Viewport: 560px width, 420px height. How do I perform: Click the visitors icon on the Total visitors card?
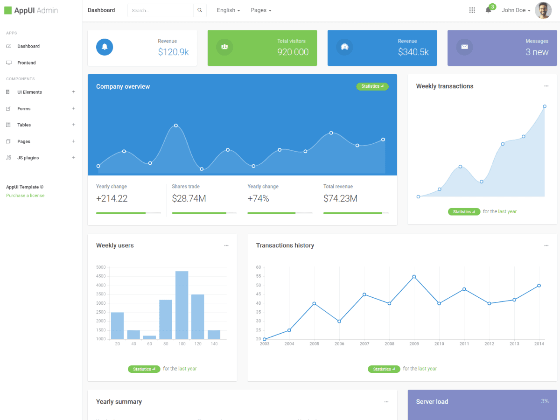(224, 47)
